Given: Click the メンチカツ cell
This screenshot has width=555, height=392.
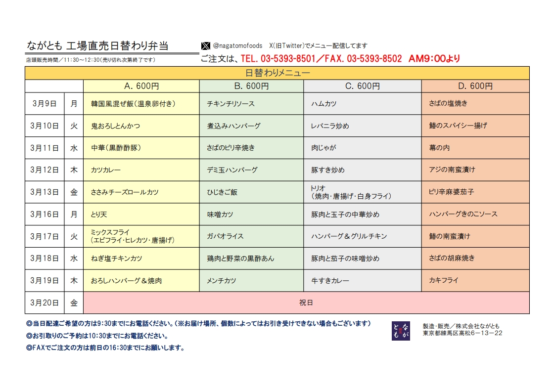Looking at the screenshot, I should coord(251,281).
